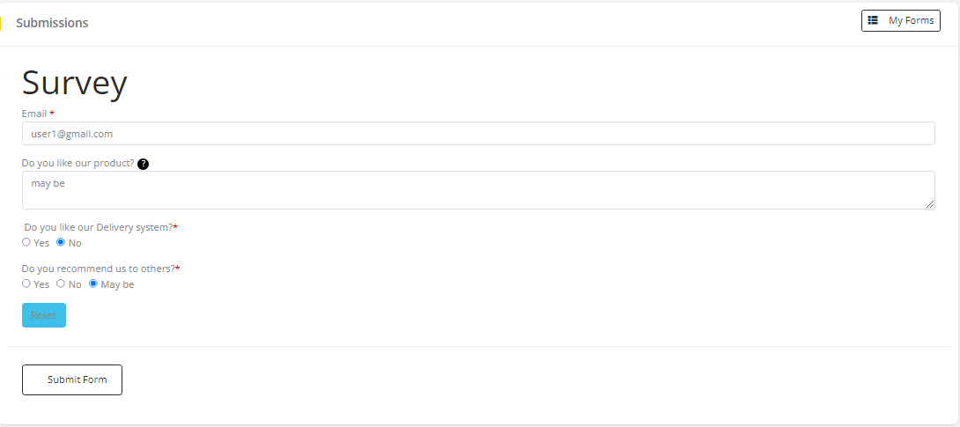
Task: Click the recommend us to others label
Action: [x=99, y=269]
